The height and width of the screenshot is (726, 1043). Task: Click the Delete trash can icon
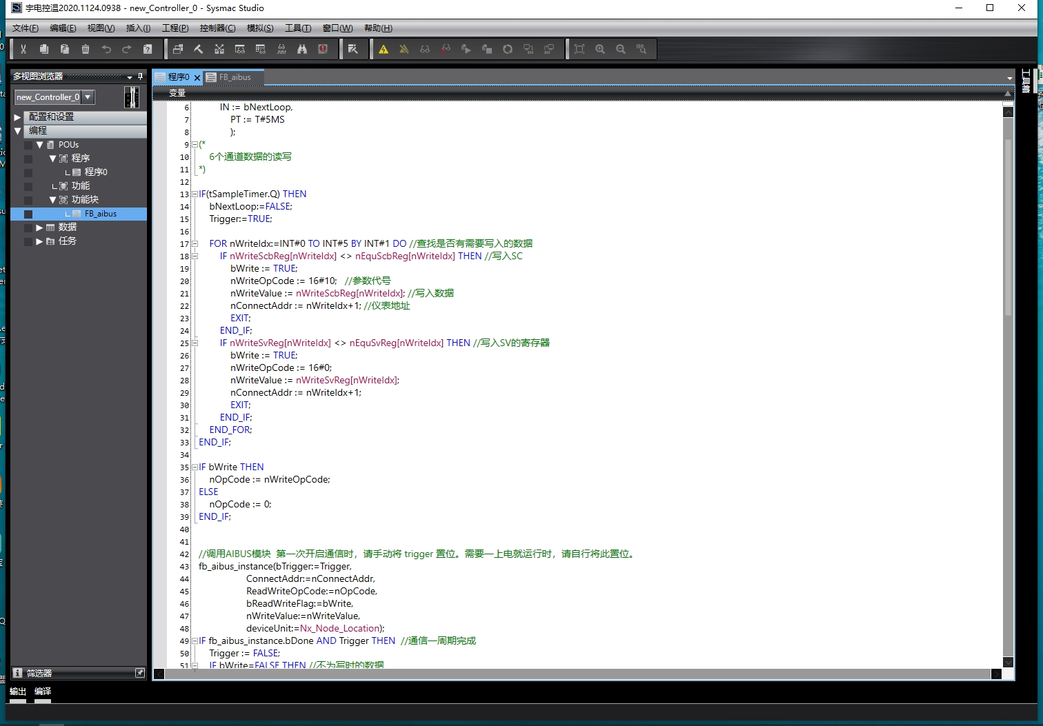(86, 49)
